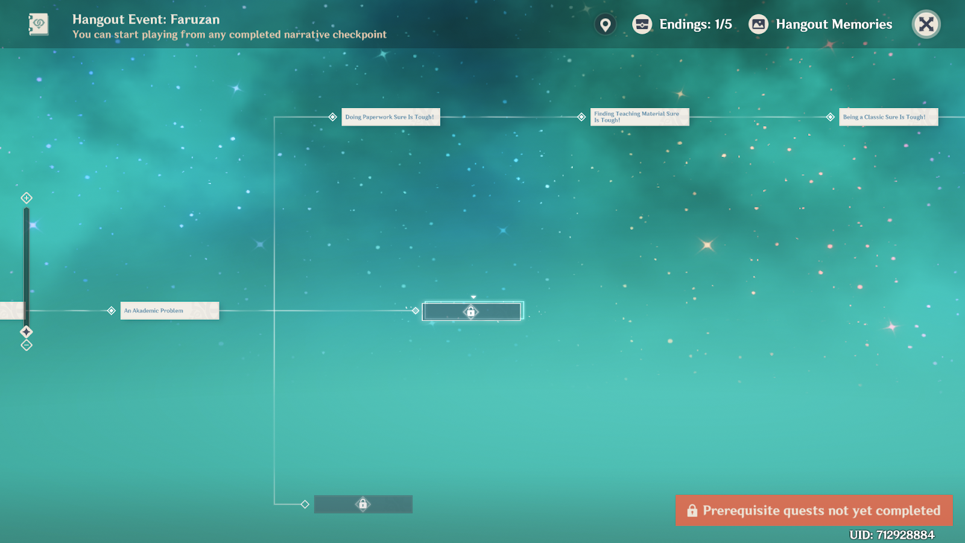The image size is (965, 543).
Task: Select 'Being a Classic Sure Is Tough!' checkpoint
Action: click(888, 117)
